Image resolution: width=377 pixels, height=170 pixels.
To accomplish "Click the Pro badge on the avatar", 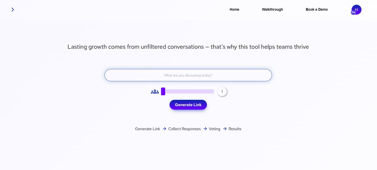I will [353, 12].
